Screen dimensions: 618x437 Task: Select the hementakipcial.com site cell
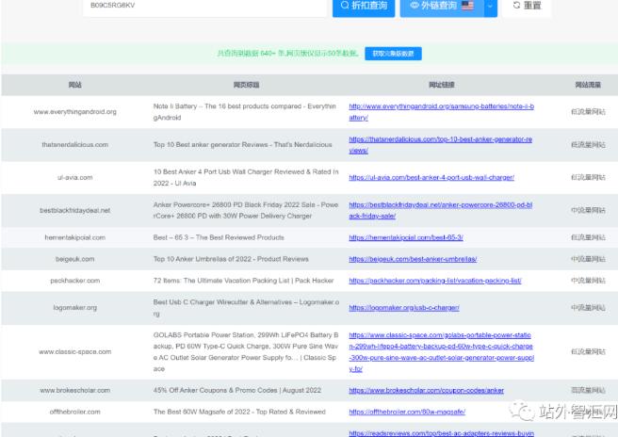tap(74, 237)
